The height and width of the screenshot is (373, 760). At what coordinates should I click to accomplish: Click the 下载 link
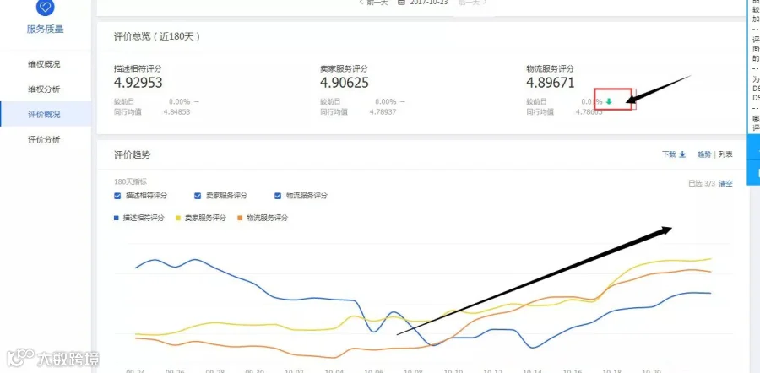tap(669, 154)
